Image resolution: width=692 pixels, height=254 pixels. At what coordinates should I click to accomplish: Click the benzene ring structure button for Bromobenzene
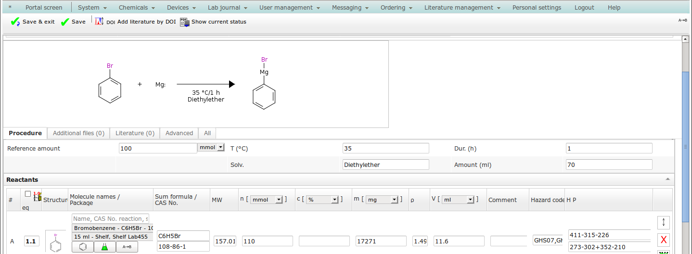(83, 247)
